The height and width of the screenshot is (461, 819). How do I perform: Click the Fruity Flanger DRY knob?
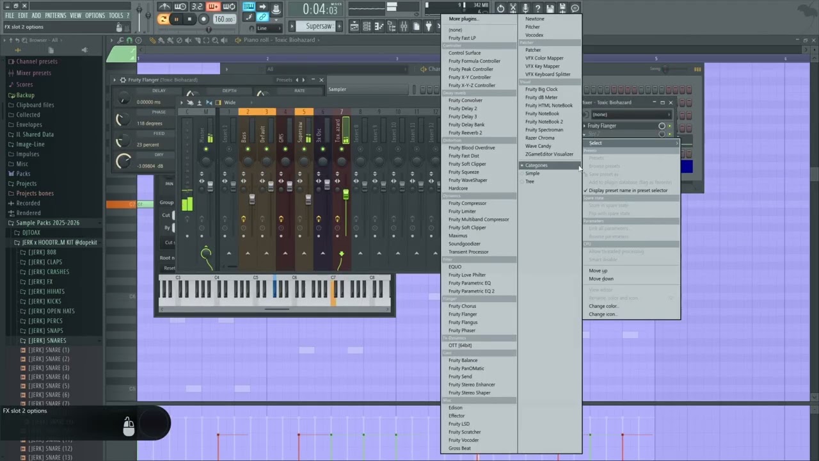coord(123,161)
